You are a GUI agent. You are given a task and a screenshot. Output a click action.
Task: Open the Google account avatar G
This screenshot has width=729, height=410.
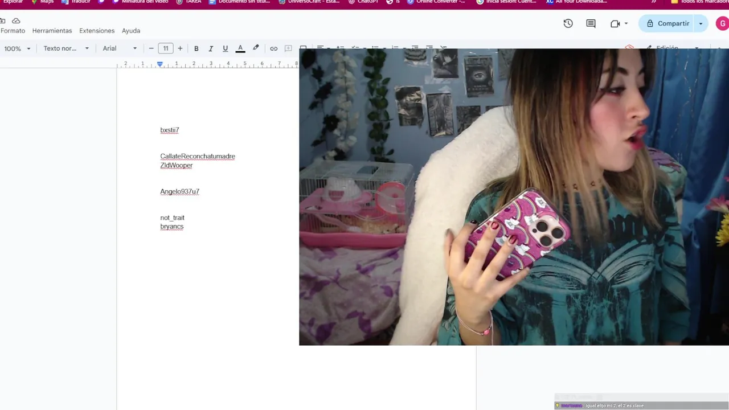pyautogui.click(x=722, y=23)
